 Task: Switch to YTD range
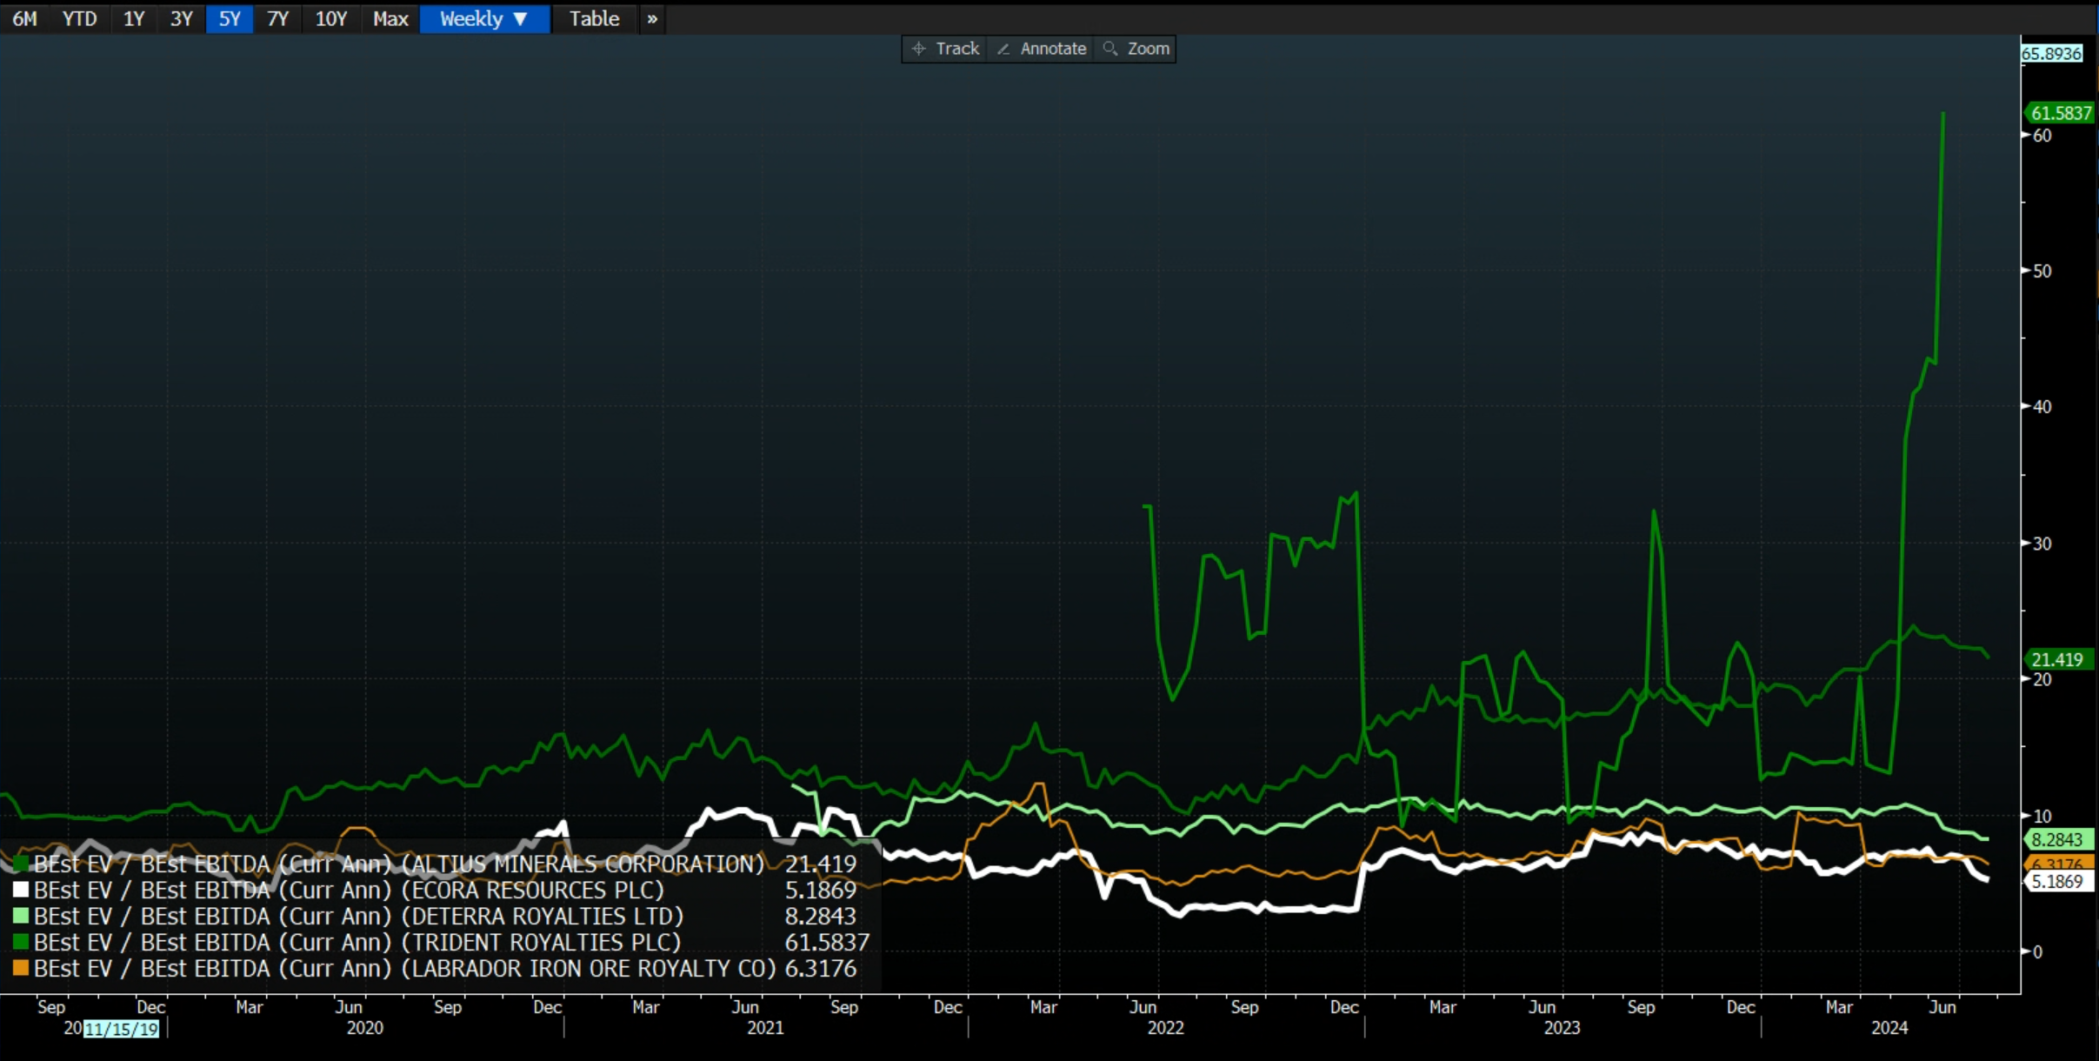[79, 18]
